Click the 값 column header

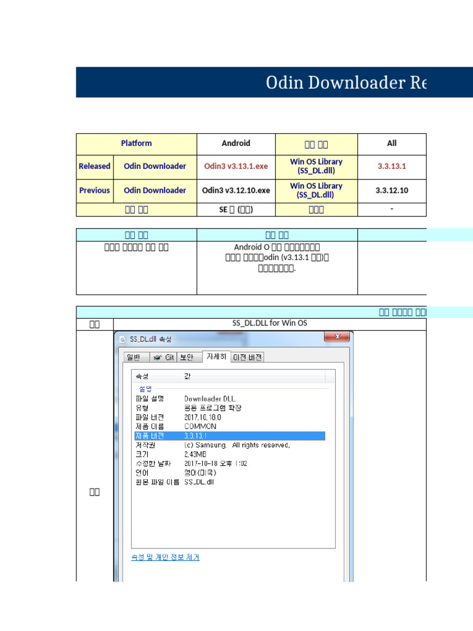click(253, 377)
